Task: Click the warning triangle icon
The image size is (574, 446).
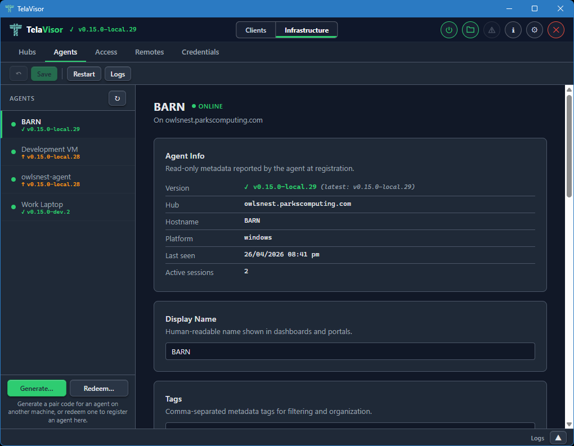Action: (x=492, y=30)
